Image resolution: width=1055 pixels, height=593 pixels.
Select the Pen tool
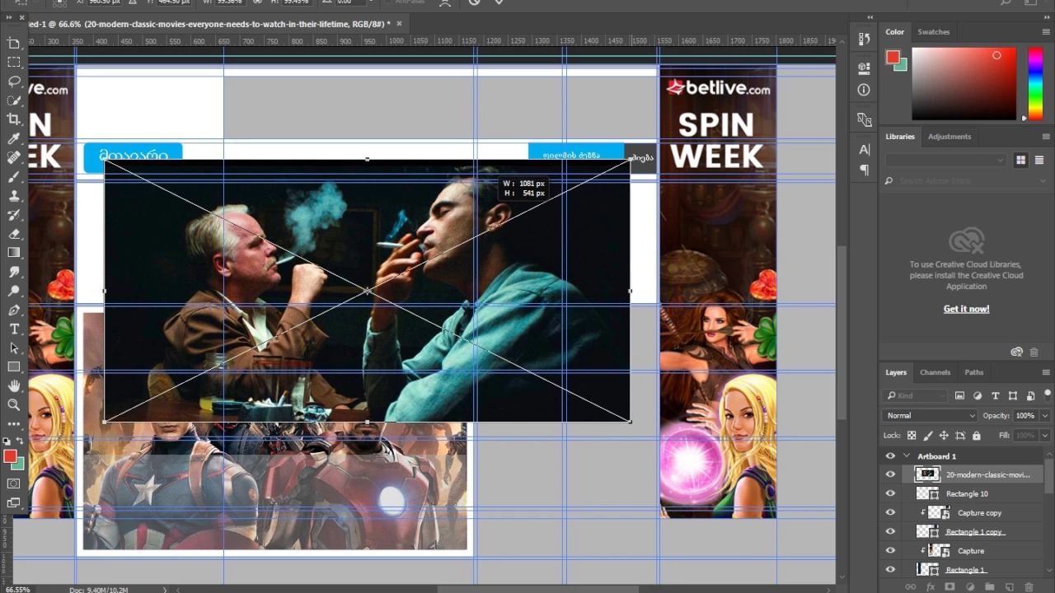click(14, 310)
